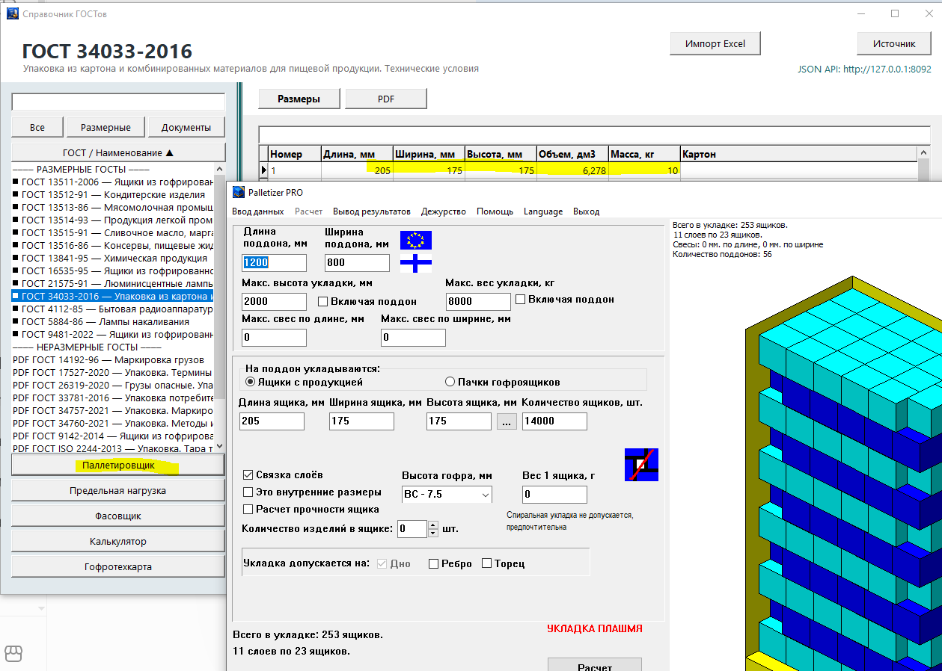
Task: Decrease Количество изделий в ящике stepper
Action: pyautogui.click(x=432, y=534)
